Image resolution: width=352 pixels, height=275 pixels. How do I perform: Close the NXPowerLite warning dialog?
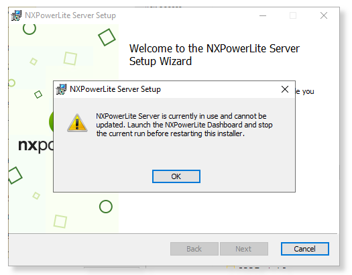285,89
